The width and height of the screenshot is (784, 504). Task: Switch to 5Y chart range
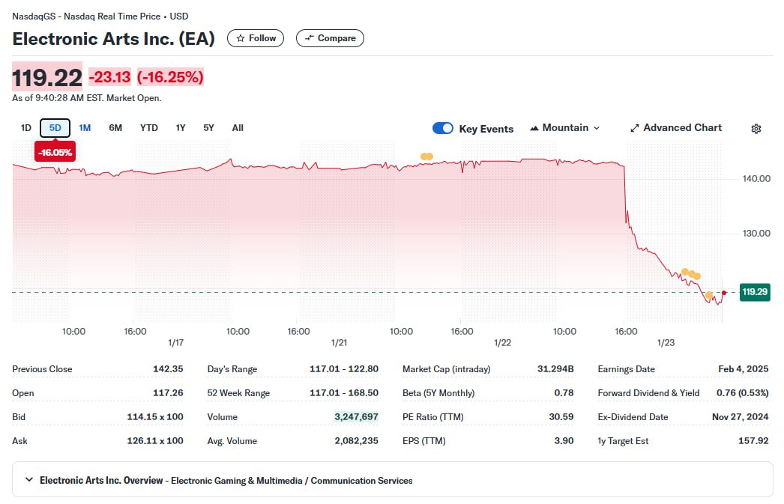(x=208, y=128)
